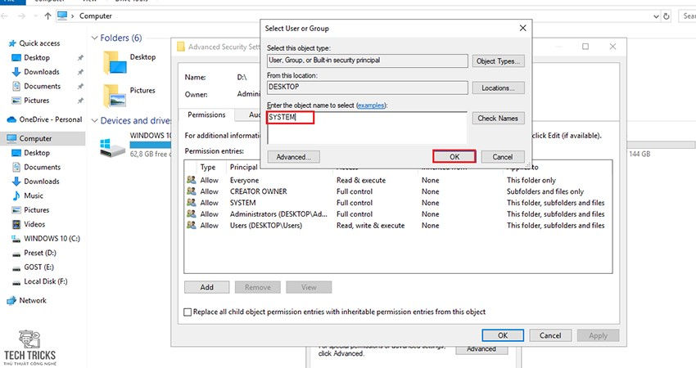Open Music folder in sidebar

point(34,195)
